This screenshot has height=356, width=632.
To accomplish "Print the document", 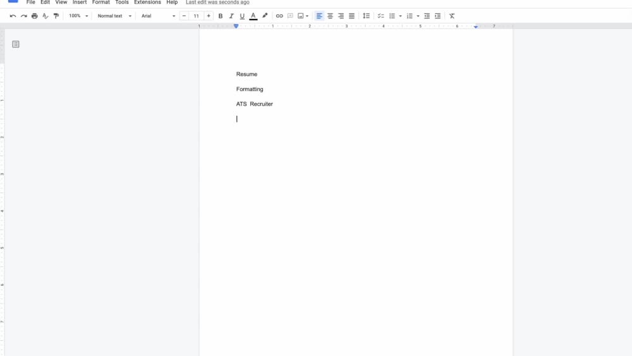I will pos(35,16).
